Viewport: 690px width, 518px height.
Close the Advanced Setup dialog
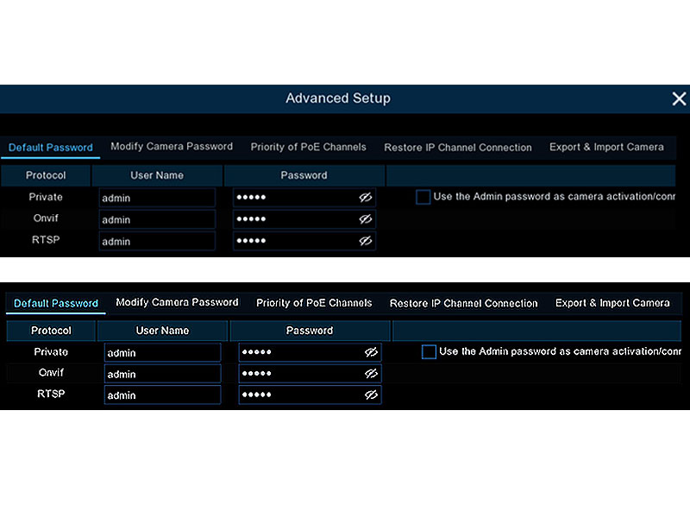coord(678,98)
